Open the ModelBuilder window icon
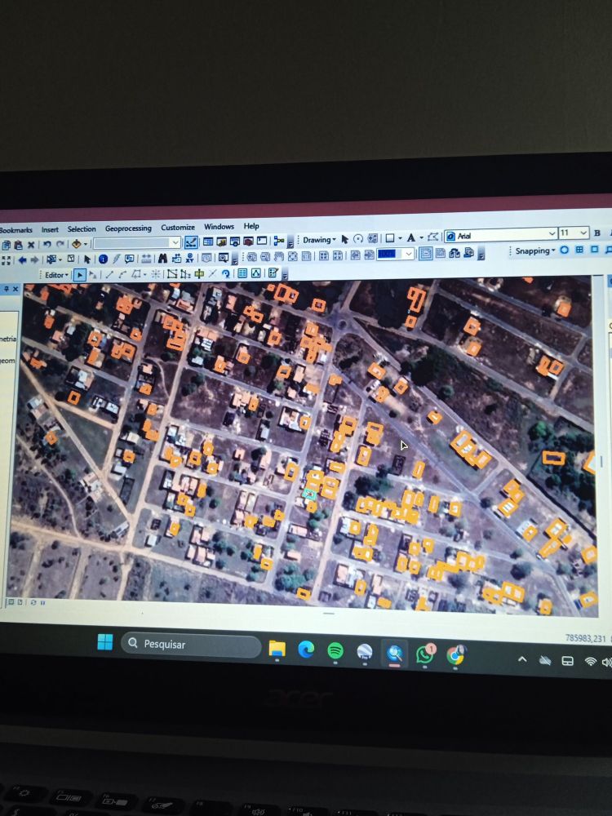Screen dimensions: 612x816 point(279,241)
